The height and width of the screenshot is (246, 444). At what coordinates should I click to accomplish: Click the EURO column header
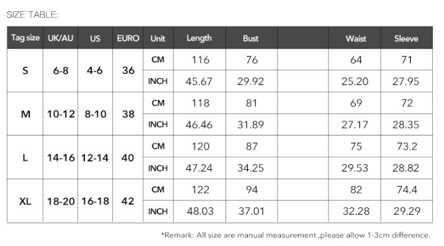pos(128,38)
